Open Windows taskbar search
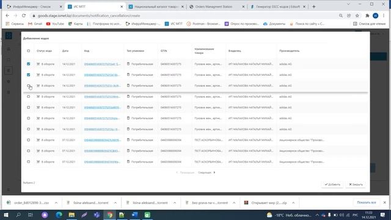The height and width of the screenshot is (220, 391). (x=18, y=215)
